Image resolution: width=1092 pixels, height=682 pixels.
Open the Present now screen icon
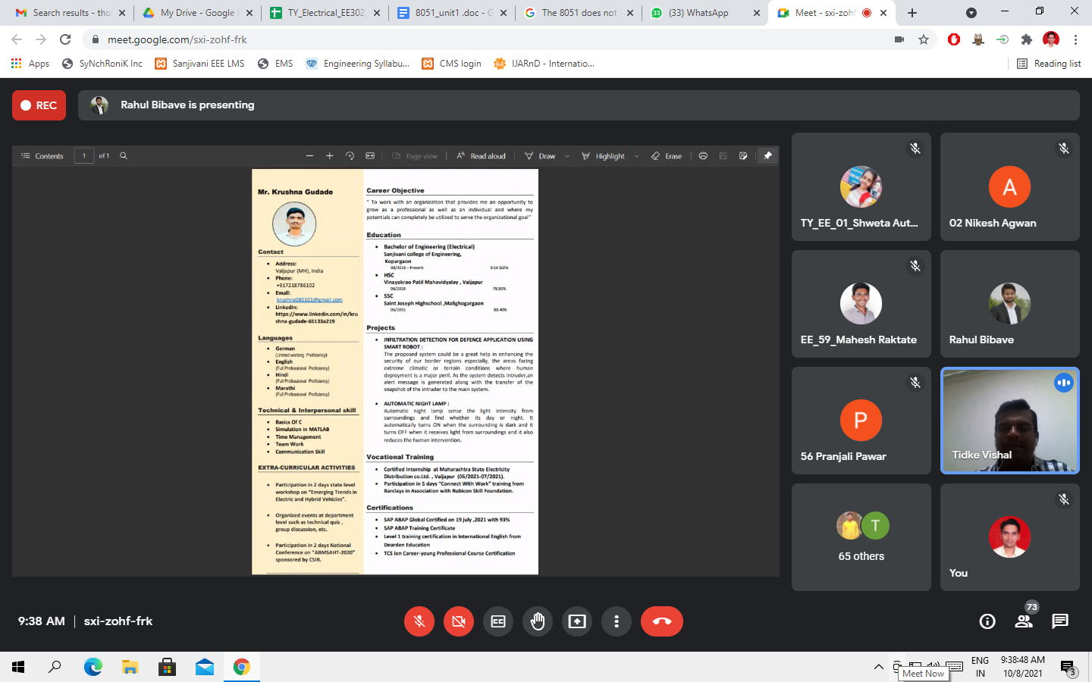point(577,621)
